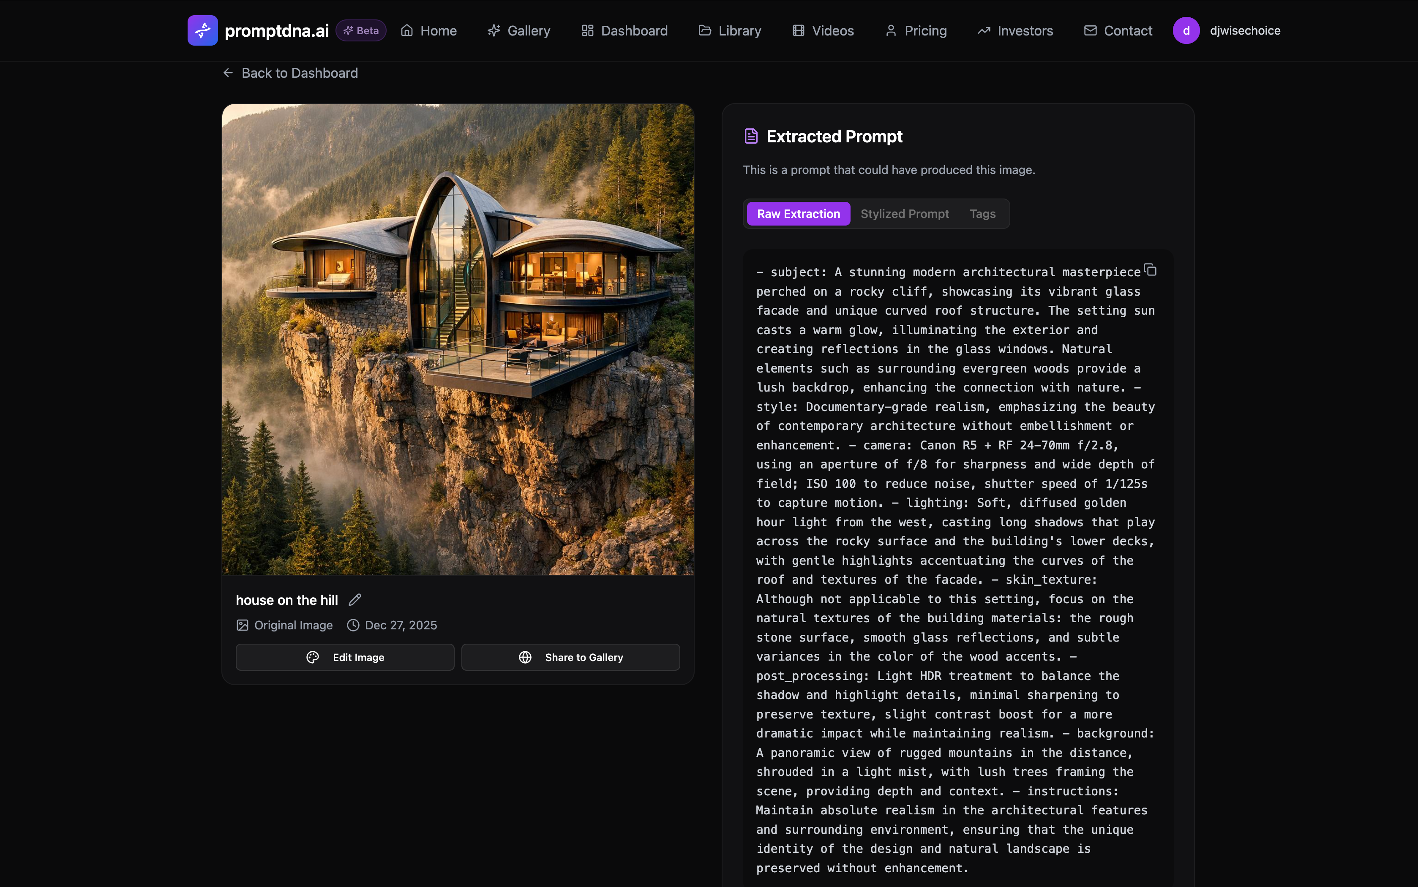Switch to the Tags tab

(983, 214)
